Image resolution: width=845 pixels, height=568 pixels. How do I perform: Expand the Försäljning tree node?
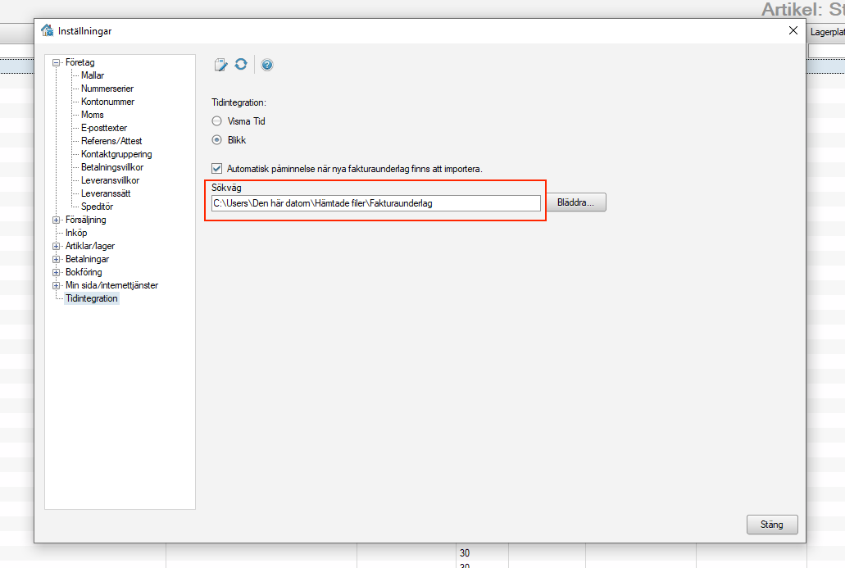pyautogui.click(x=56, y=220)
